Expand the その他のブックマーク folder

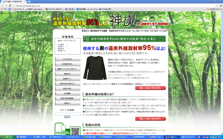pyautogui.click(x=214, y=9)
